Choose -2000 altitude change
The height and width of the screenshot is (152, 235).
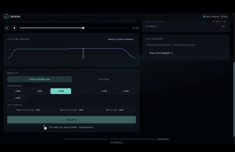point(39,91)
